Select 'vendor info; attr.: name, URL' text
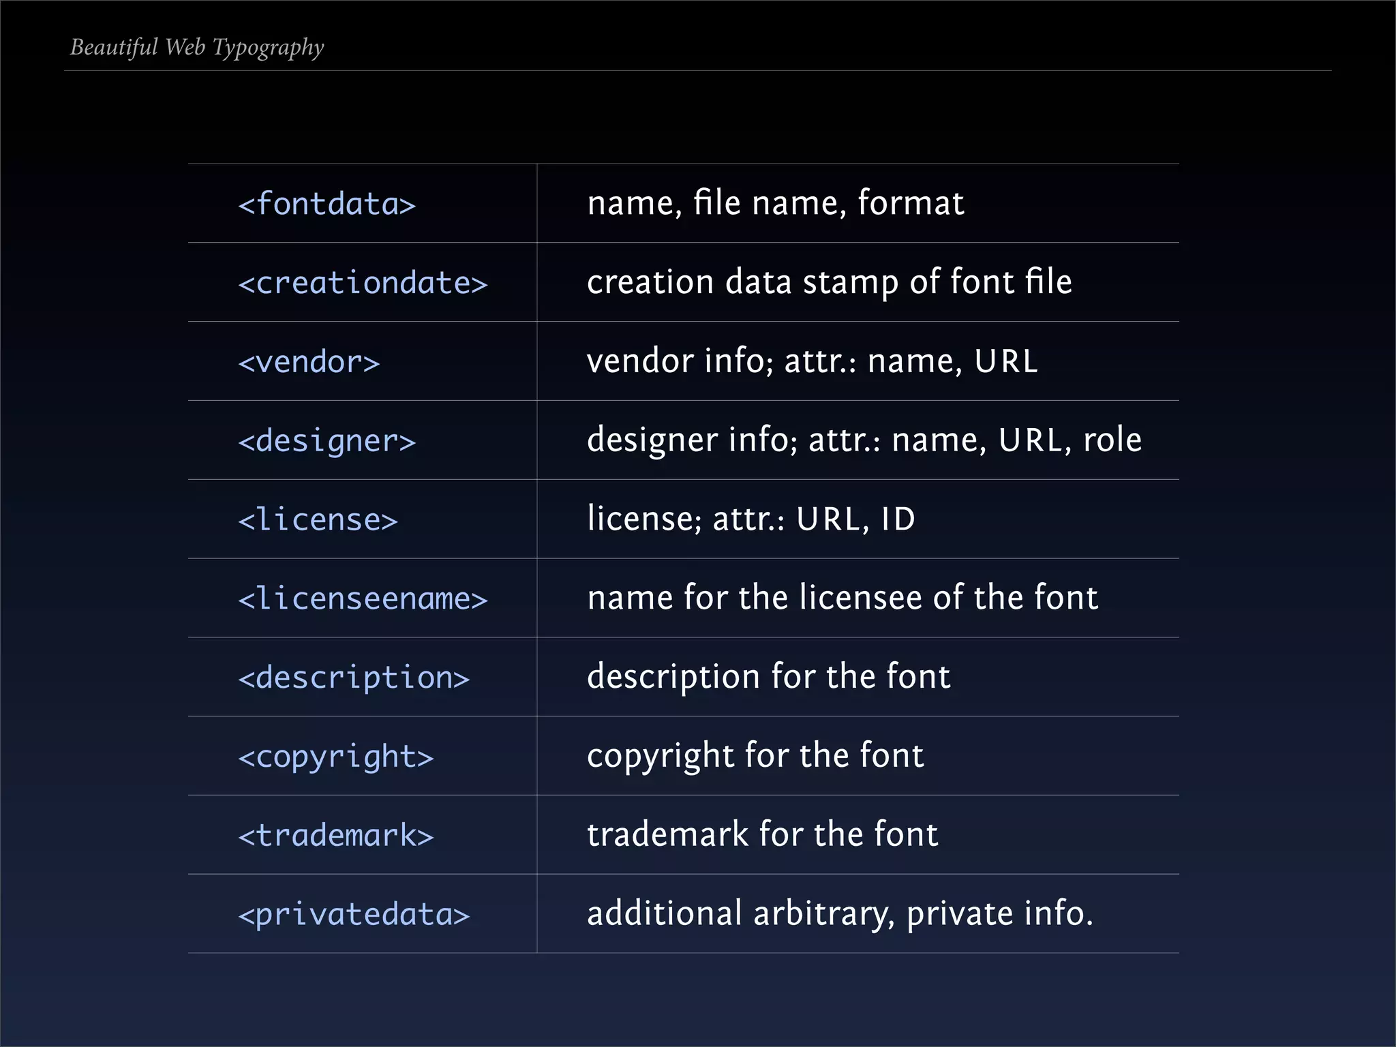1396x1047 pixels. [813, 361]
